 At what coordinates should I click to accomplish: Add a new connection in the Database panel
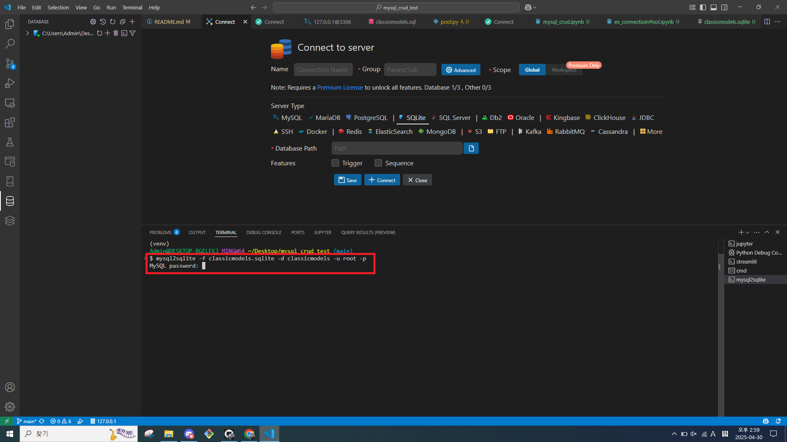click(x=132, y=22)
